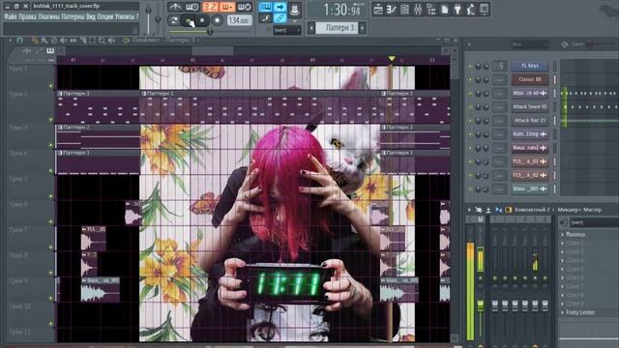Toggle the orange blend recording button

coord(227,7)
